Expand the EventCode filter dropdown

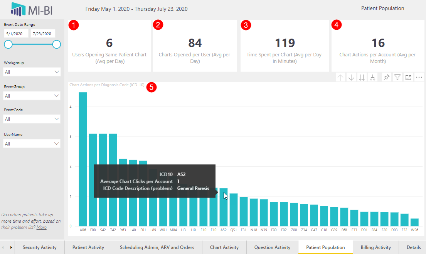click(x=32, y=119)
